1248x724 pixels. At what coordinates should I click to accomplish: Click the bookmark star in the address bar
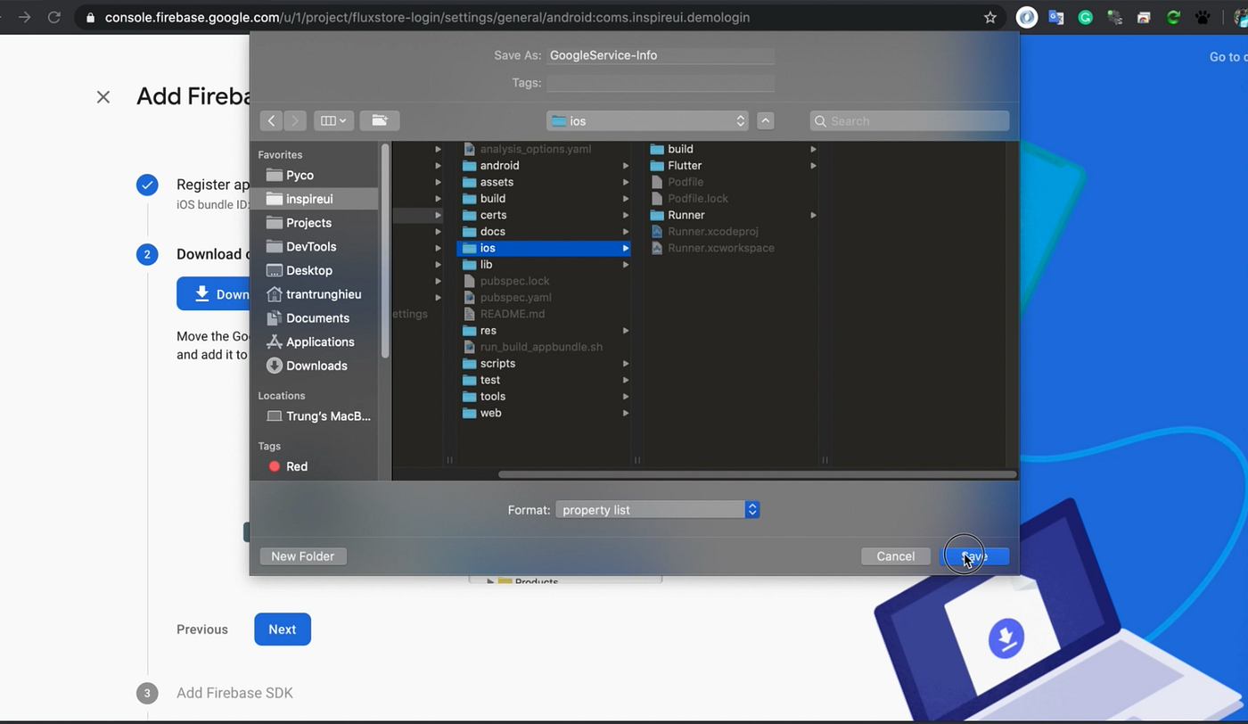pyautogui.click(x=989, y=17)
